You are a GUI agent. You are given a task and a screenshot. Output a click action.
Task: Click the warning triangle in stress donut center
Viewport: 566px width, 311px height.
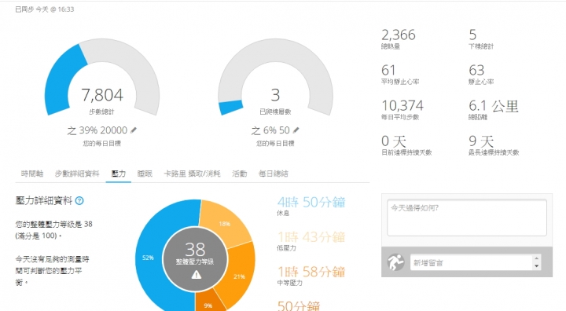click(x=196, y=276)
